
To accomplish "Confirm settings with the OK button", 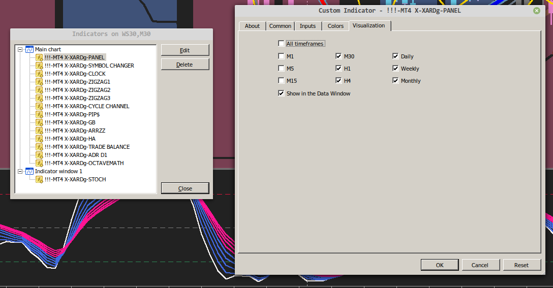I will tap(440, 265).
